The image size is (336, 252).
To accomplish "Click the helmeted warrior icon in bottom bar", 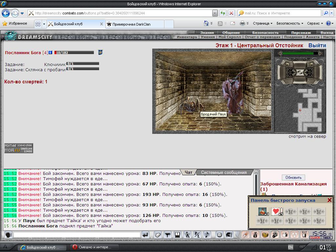I will [275, 235].
